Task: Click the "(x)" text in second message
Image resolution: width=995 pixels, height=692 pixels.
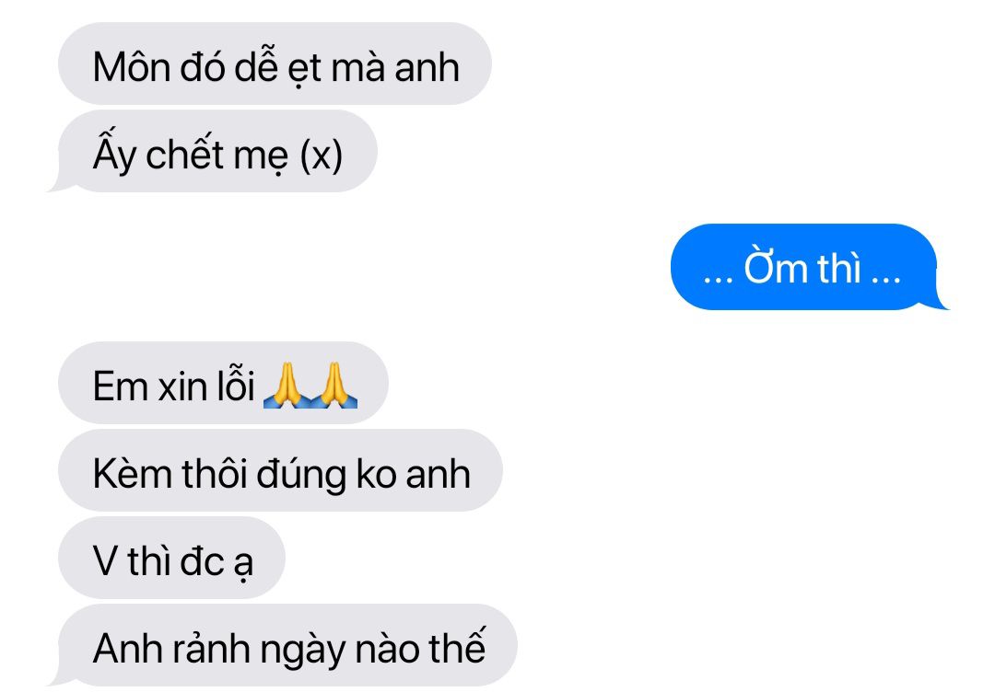Action: (x=322, y=155)
